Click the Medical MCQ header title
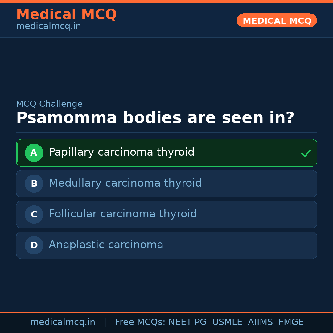333x333 pixels. (x=66, y=14)
